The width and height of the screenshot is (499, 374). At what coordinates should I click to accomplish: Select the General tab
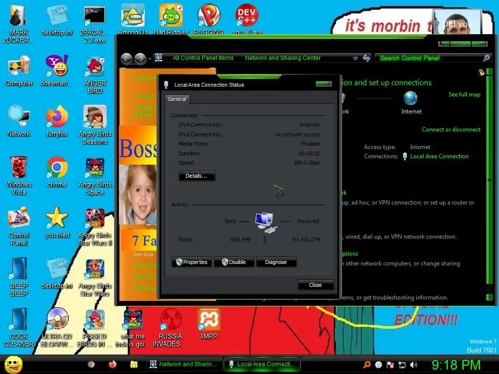(177, 99)
